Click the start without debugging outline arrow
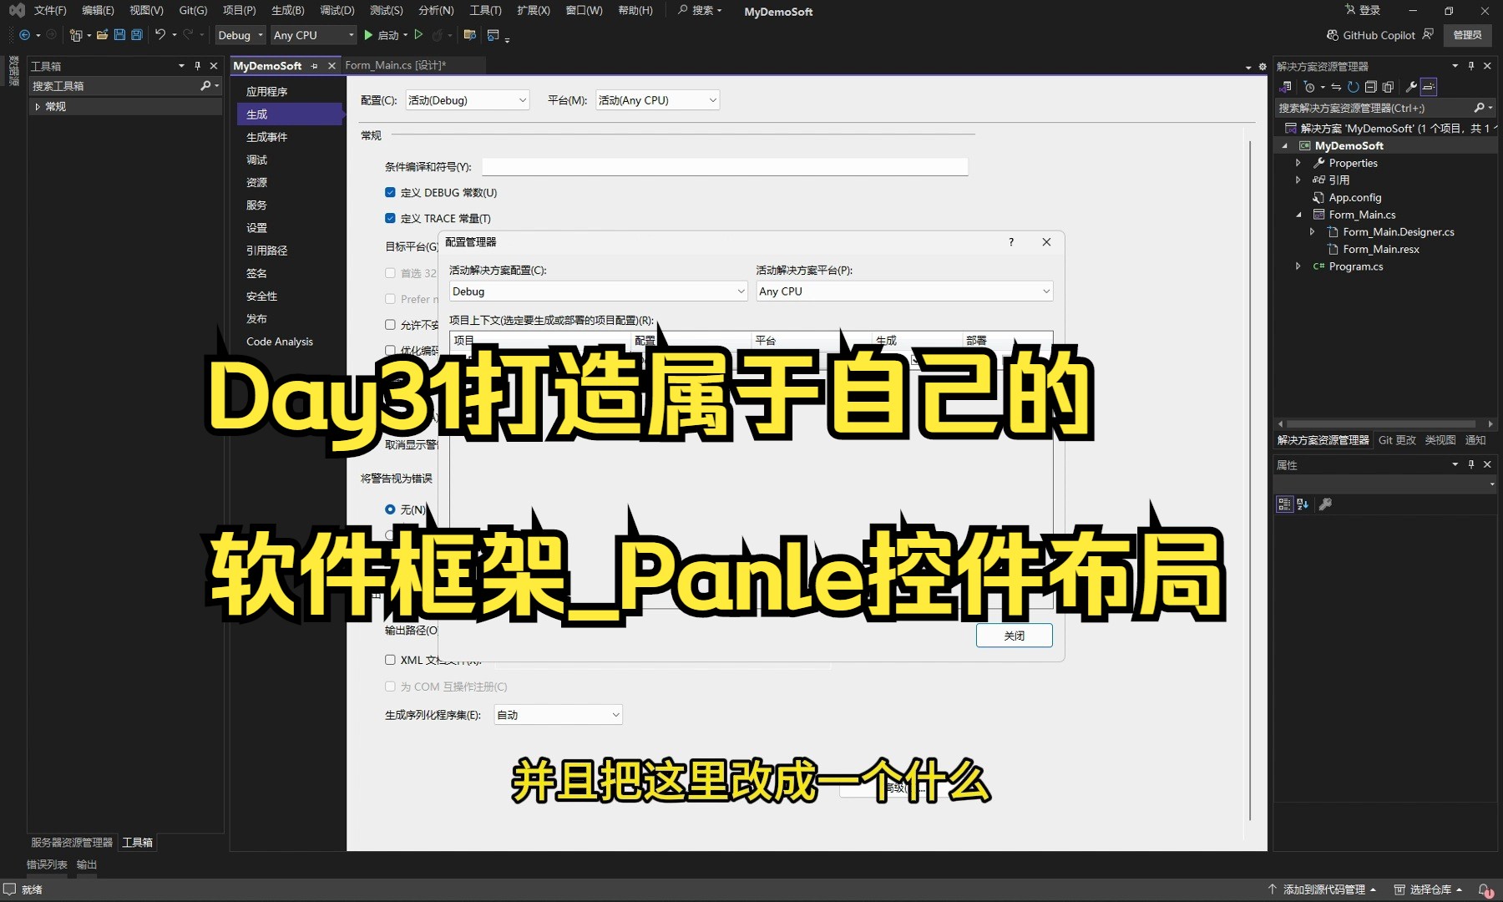This screenshot has height=902, width=1503. click(x=418, y=35)
